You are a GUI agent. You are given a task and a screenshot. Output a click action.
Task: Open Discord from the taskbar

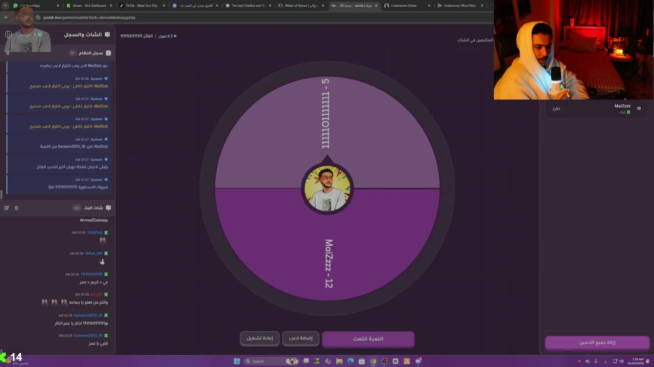(418, 361)
